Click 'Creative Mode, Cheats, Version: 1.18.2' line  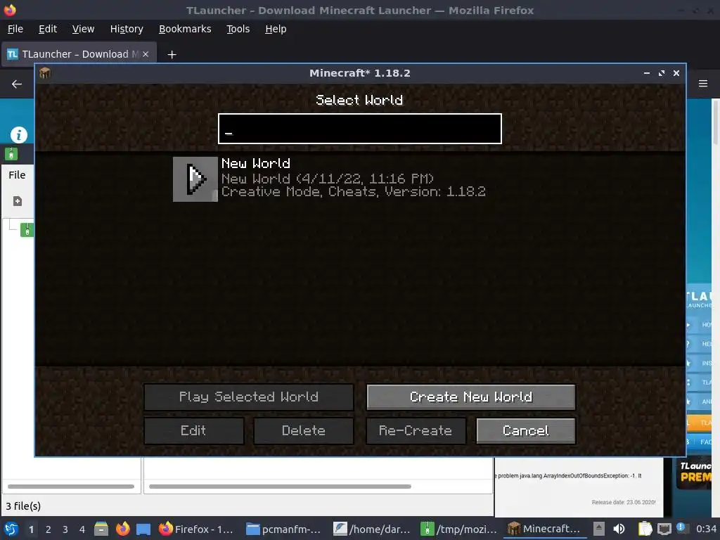[x=353, y=191]
